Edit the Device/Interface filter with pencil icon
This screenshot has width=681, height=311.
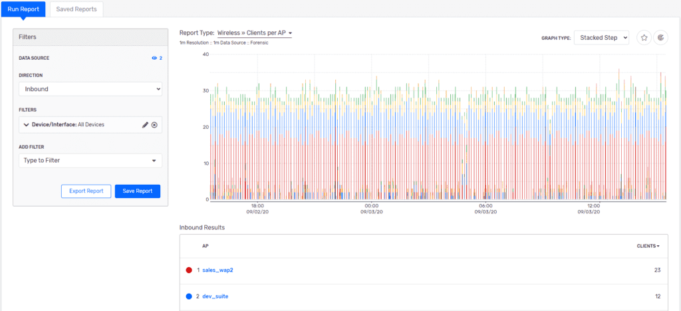(146, 125)
